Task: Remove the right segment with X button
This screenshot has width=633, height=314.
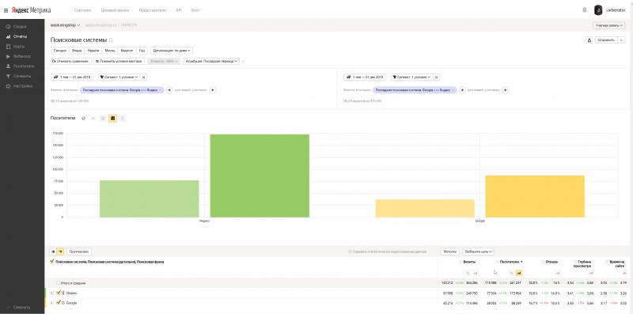Action: click(x=437, y=77)
